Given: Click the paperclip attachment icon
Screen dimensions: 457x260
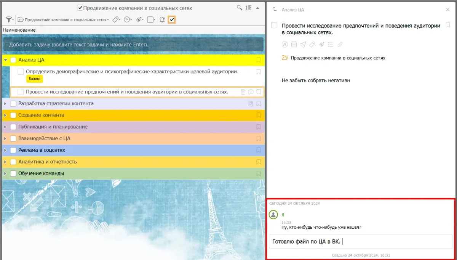Looking at the screenshot, I should pos(340,45).
